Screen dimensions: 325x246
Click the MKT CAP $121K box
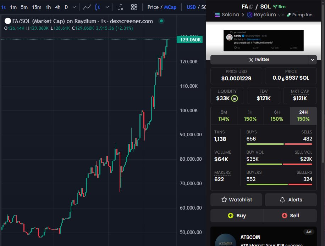300,96
